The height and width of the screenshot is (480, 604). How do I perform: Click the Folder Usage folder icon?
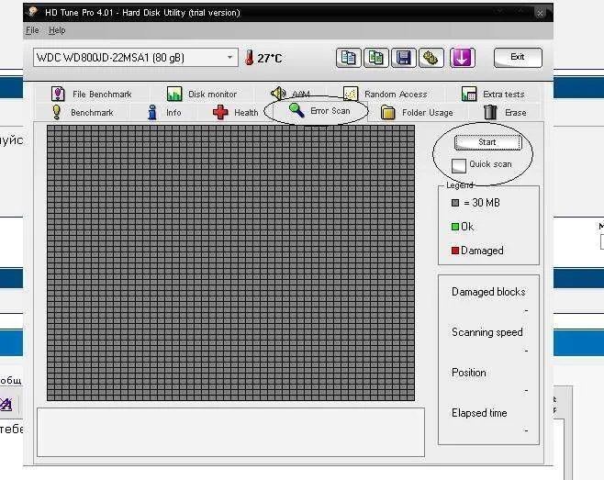pos(388,112)
